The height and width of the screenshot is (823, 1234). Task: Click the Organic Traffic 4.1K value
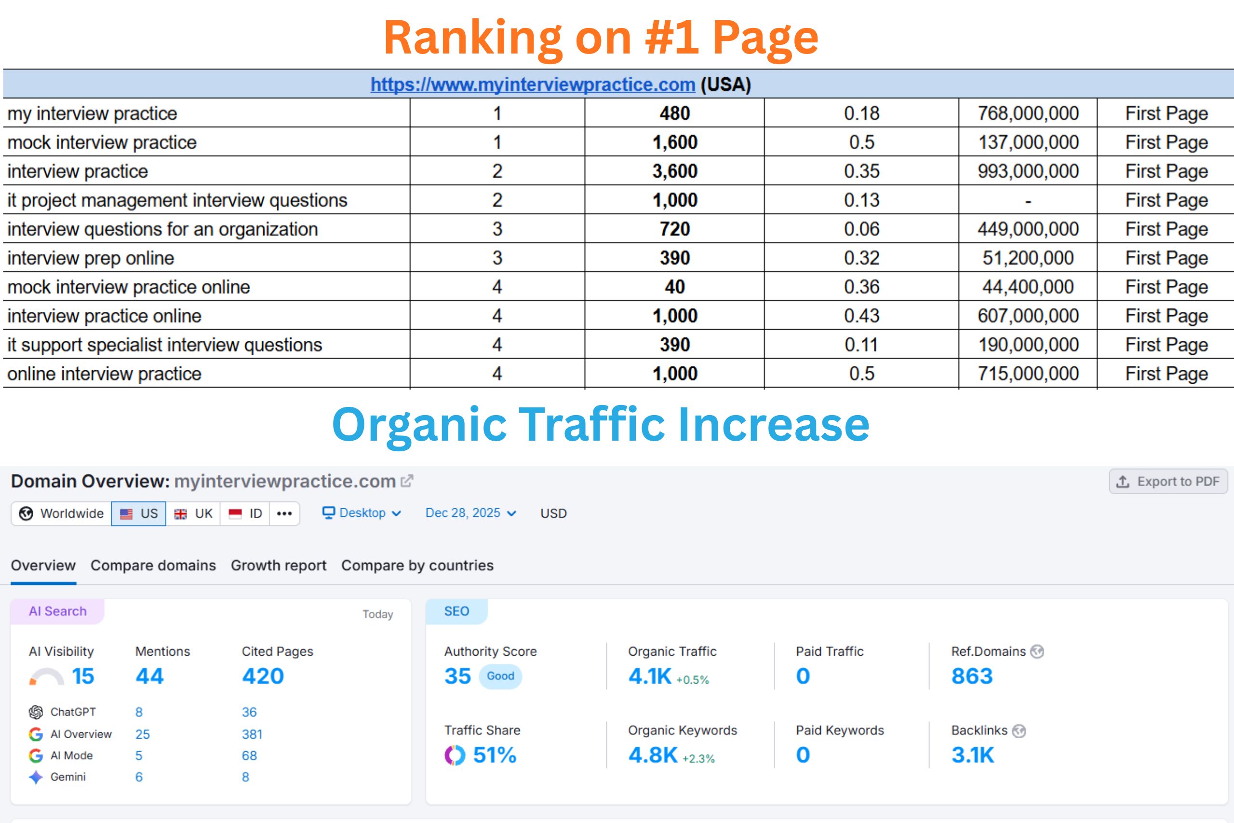click(x=648, y=676)
